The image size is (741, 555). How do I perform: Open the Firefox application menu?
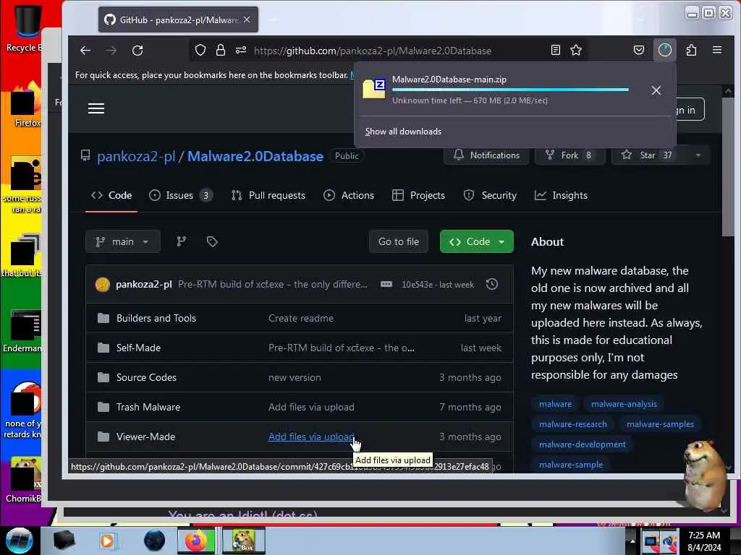click(717, 50)
